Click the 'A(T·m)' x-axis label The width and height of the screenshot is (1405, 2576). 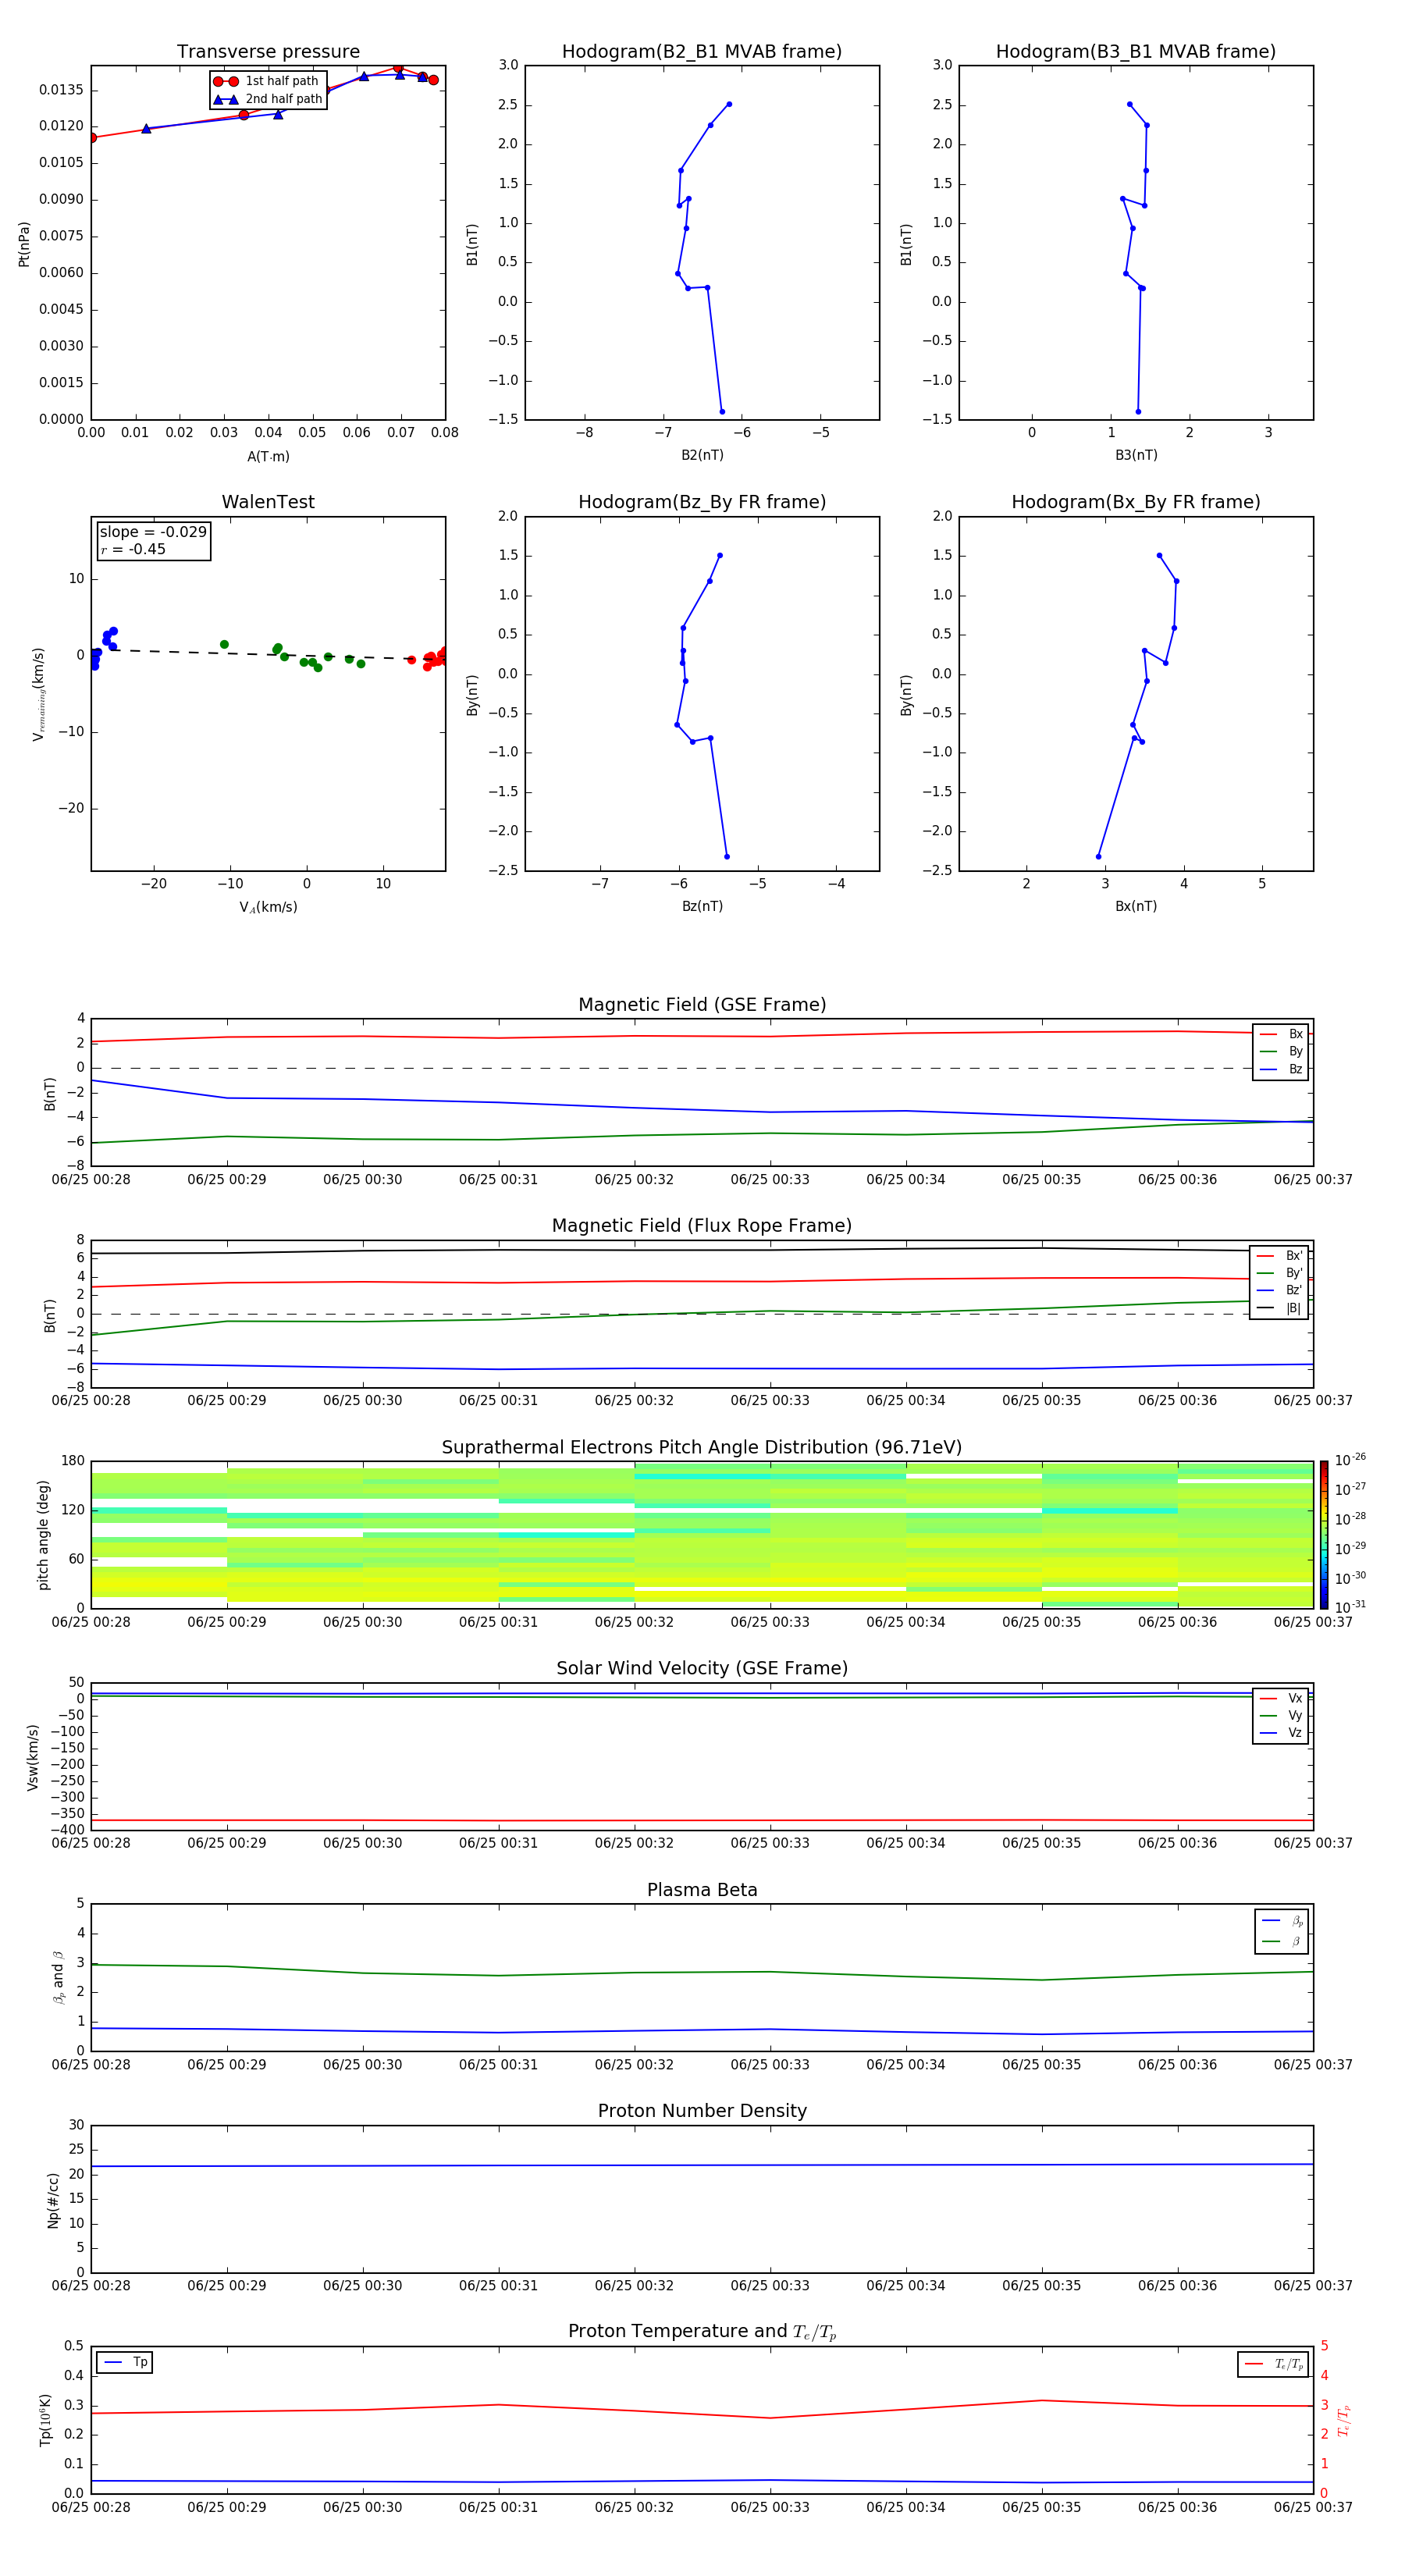pyautogui.click(x=268, y=457)
